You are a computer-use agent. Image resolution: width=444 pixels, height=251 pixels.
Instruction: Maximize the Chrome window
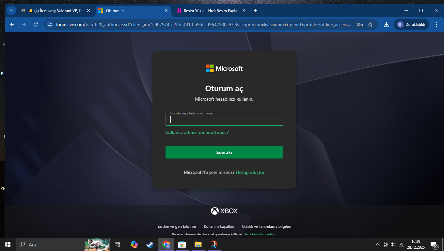tap(421, 10)
